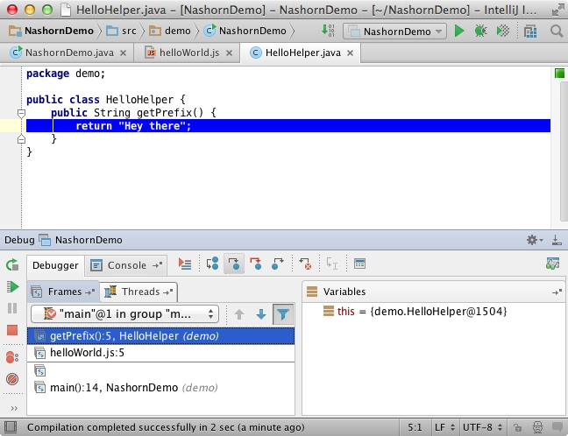
Task: Open Hector inspection profile icon
Action: [x=537, y=427]
